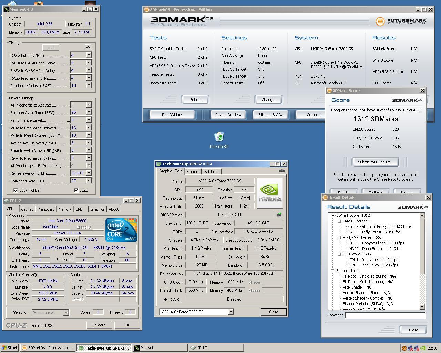Click the MemSet title bar icon
Viewport: 441px width, 353px height.
coord(6,9)
